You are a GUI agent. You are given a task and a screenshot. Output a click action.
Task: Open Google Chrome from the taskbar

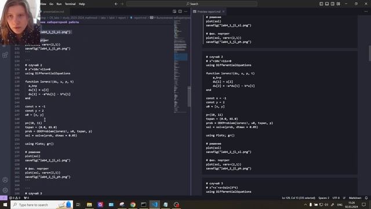[x=133, y=204]
